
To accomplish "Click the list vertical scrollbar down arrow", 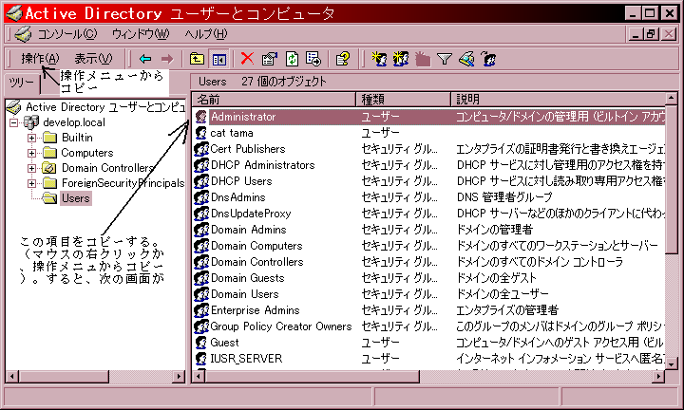I will click(671, 363).
